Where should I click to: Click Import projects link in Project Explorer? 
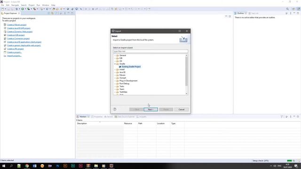coord(14,56)
